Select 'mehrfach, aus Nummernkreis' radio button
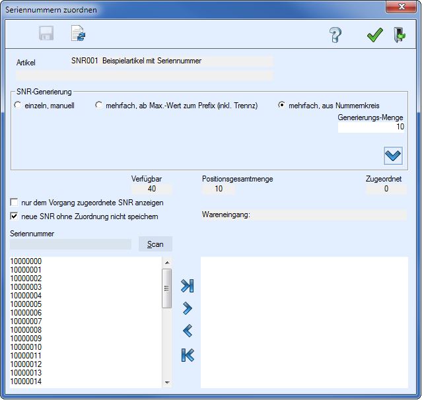This screenshot has height=400, width=422. coord(282,106)
